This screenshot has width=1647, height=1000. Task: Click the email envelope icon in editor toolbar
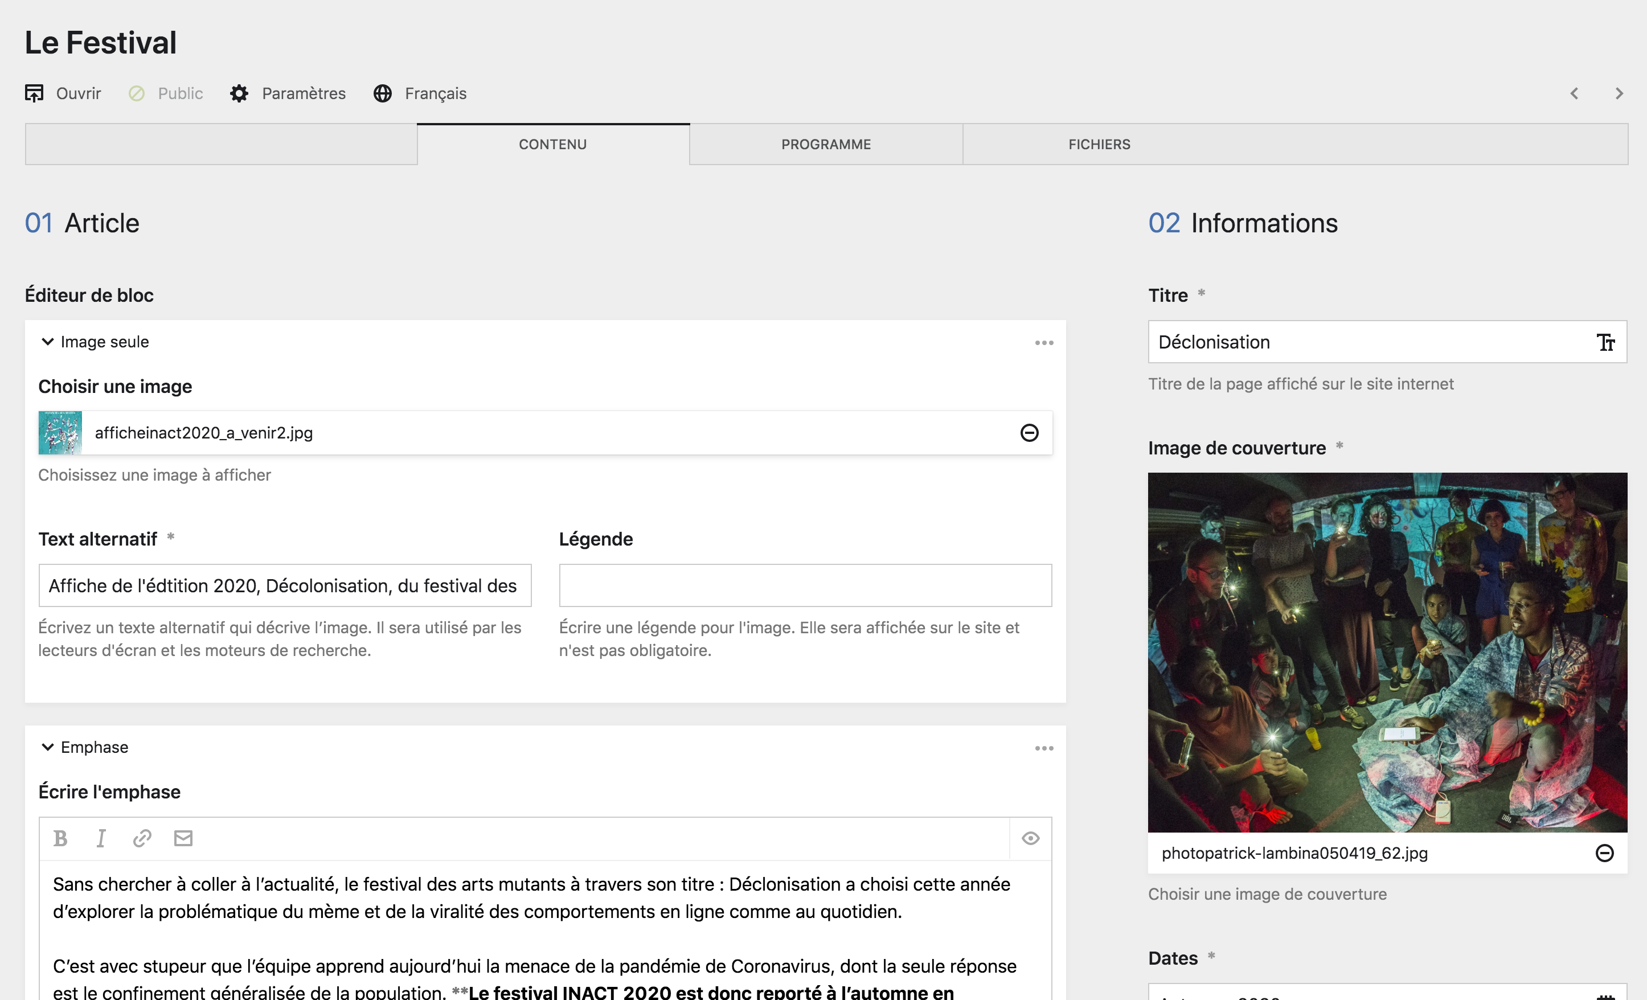183,838
